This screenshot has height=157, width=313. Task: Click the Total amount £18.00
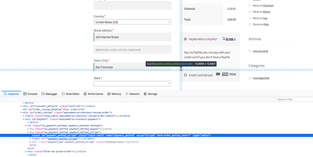[231, 19]
